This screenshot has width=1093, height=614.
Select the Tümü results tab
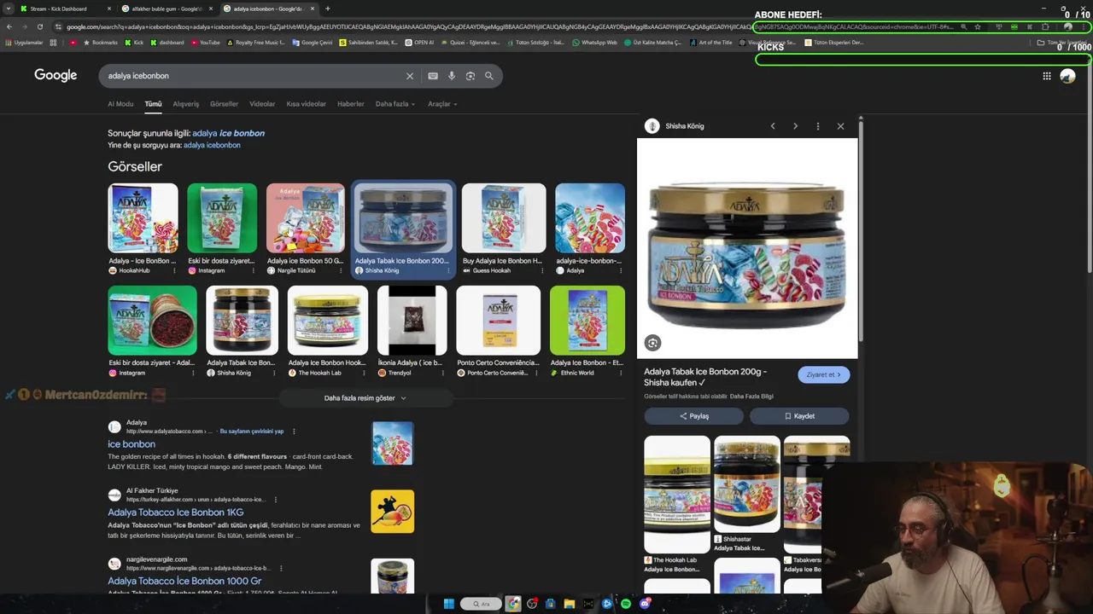coord(153,104)
